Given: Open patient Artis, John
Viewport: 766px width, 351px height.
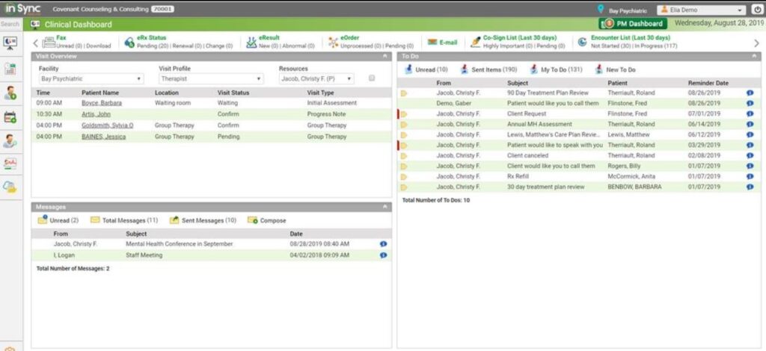Looking at the screenshot, I should point(96,114).
